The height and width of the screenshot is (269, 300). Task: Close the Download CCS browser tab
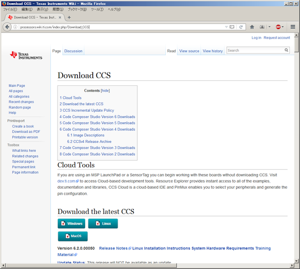(60, 17)
